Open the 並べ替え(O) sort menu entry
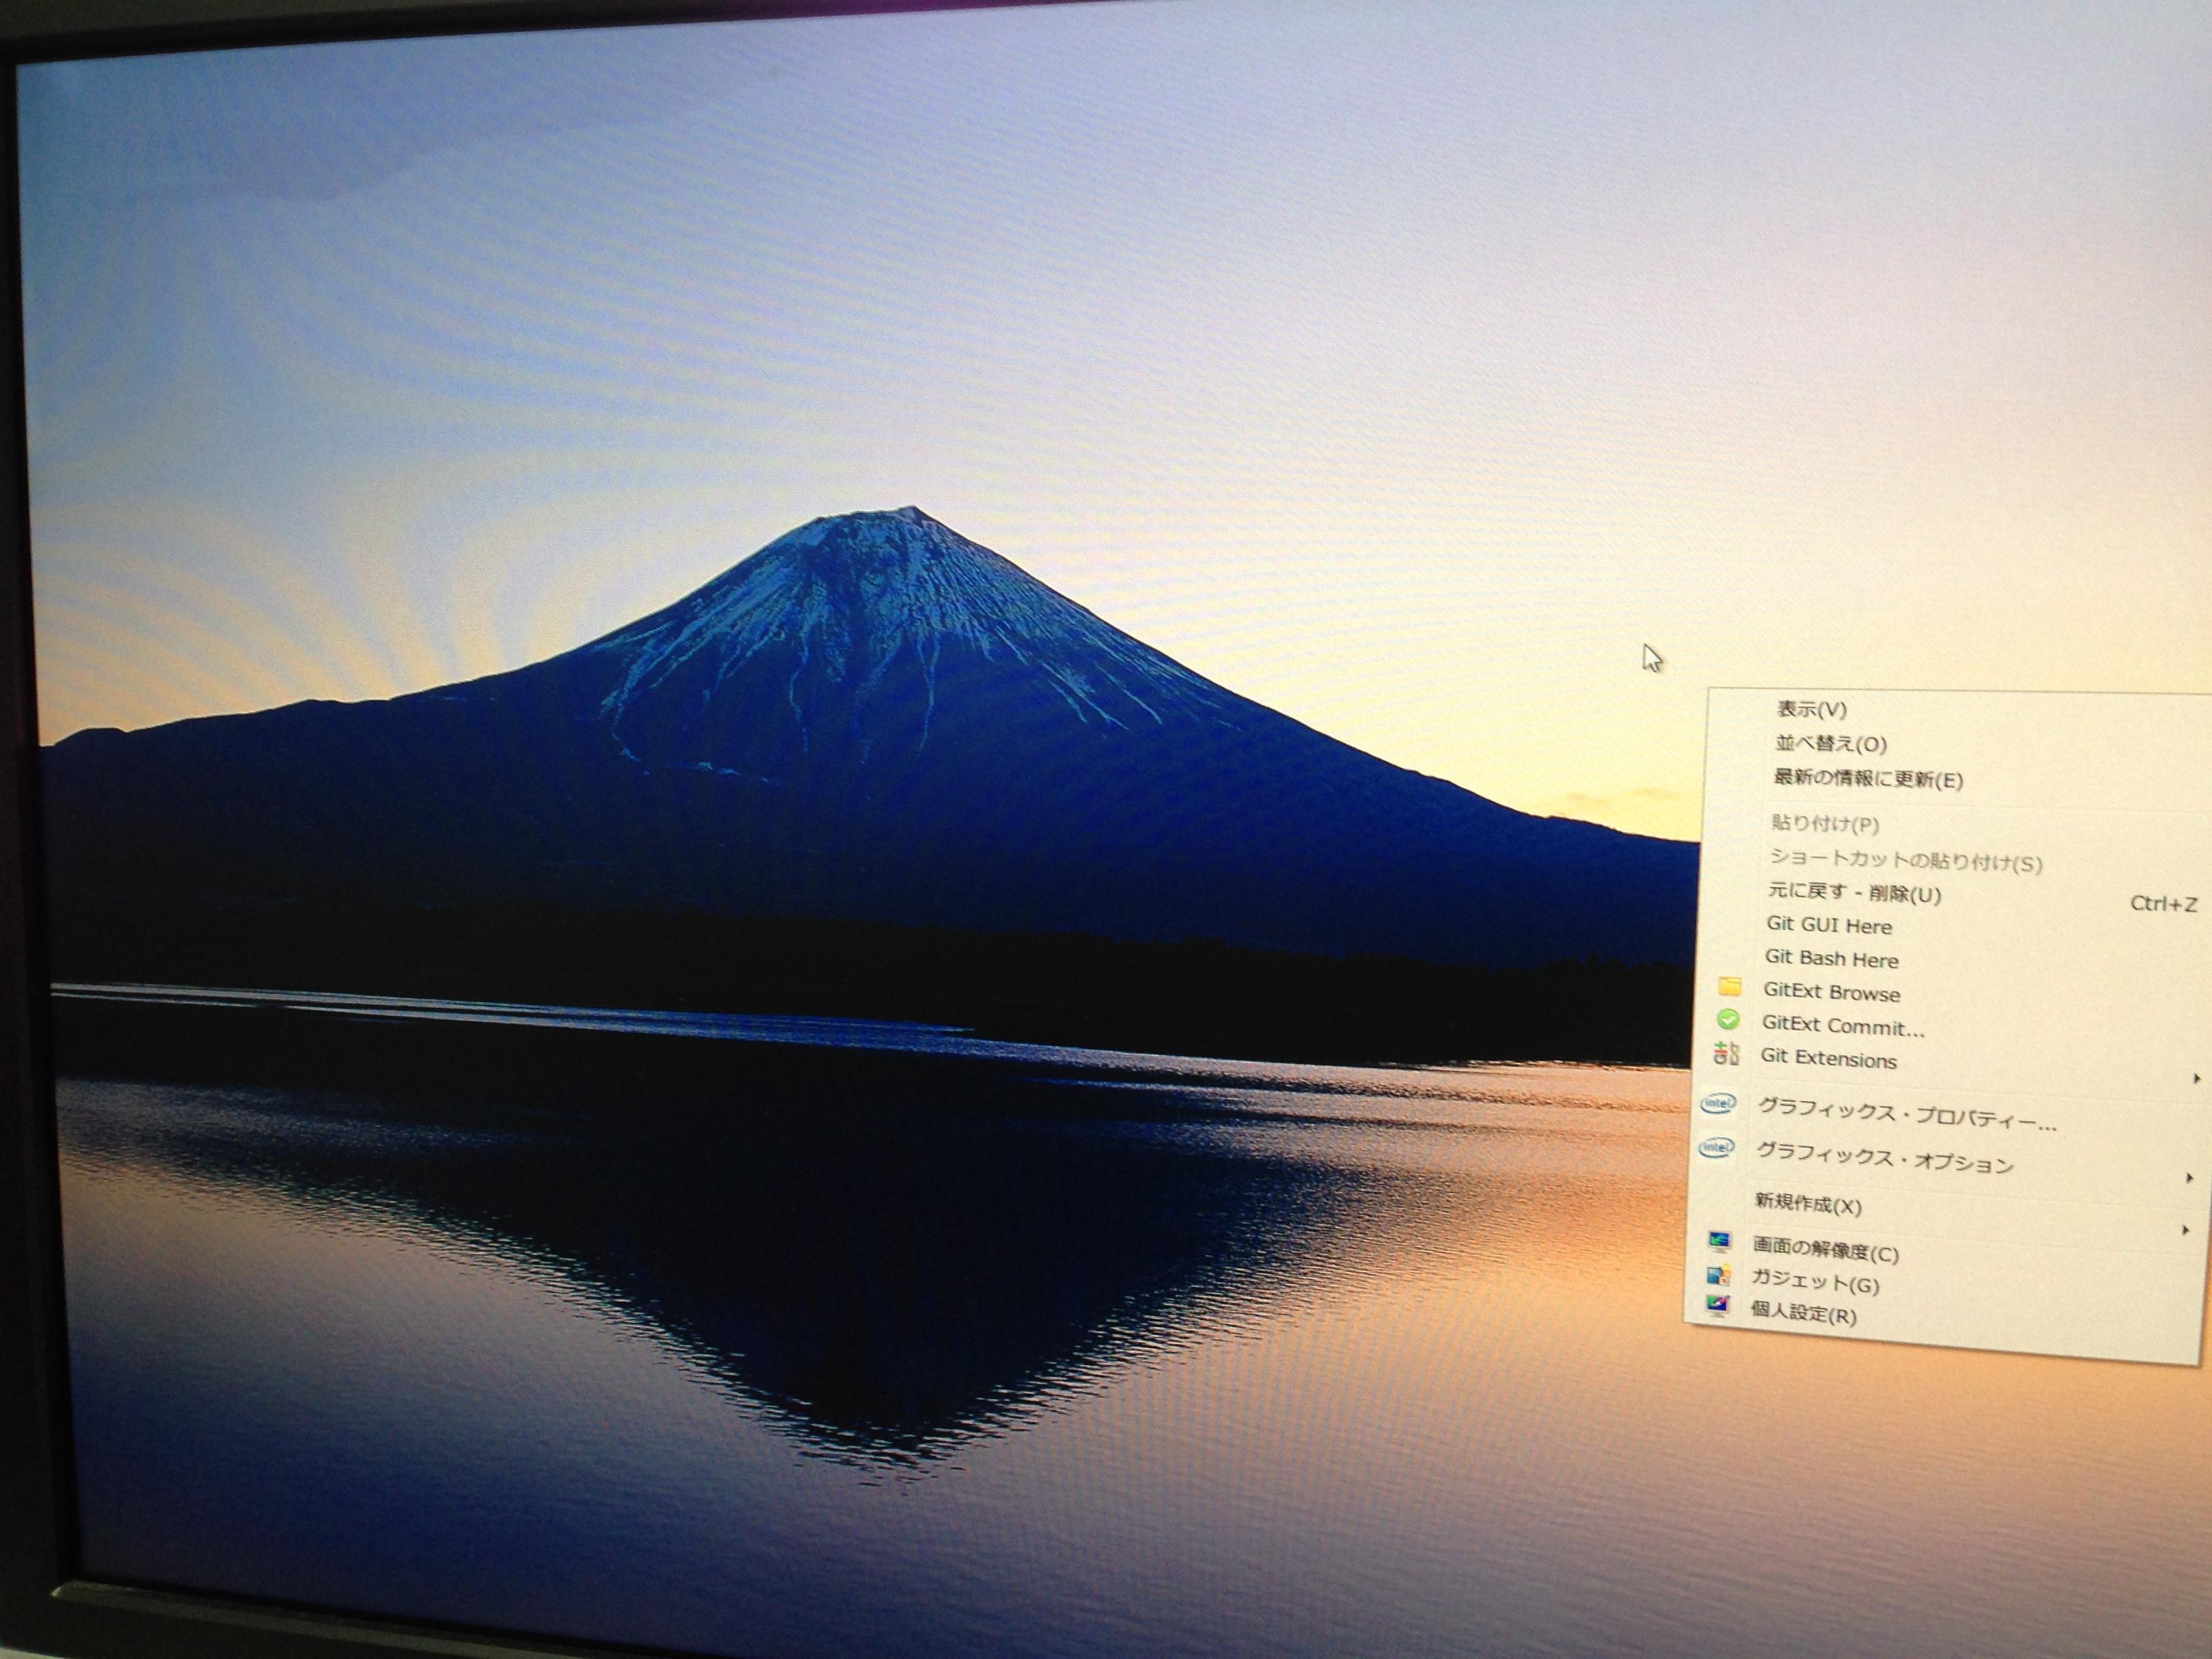2212x1659 pixels. (1830, 744)
